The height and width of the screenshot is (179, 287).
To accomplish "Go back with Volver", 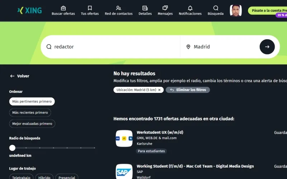I will (x=20, y=76).
